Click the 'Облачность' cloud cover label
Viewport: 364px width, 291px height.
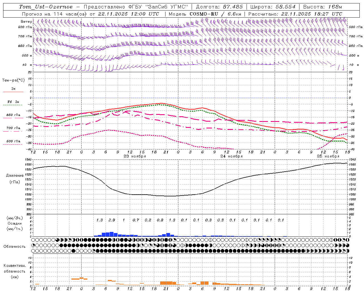point(15,247)
